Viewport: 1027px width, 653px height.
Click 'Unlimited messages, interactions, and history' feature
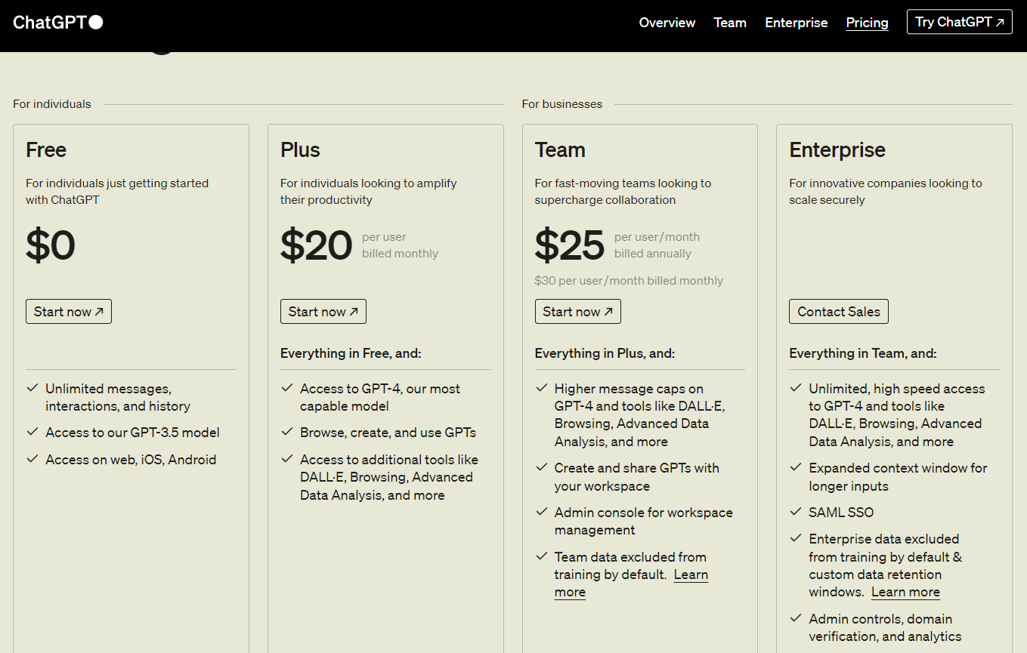click(118, 397)
